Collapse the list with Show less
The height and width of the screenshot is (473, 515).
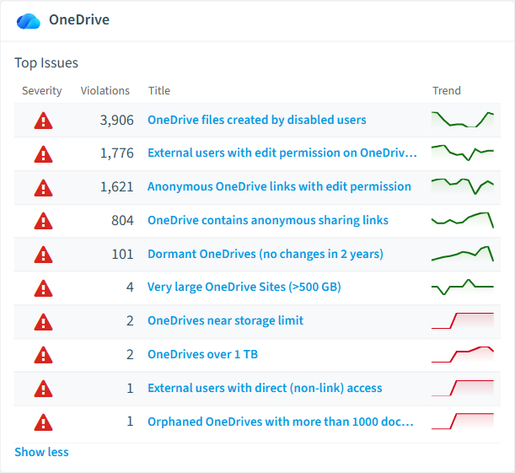41,452
